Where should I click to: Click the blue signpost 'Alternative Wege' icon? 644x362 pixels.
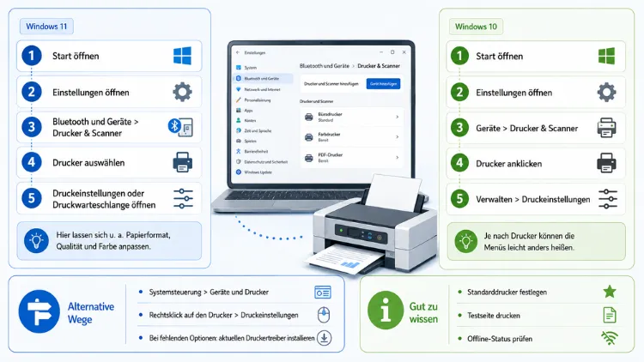pyautogui.click(x=39, y=311)
